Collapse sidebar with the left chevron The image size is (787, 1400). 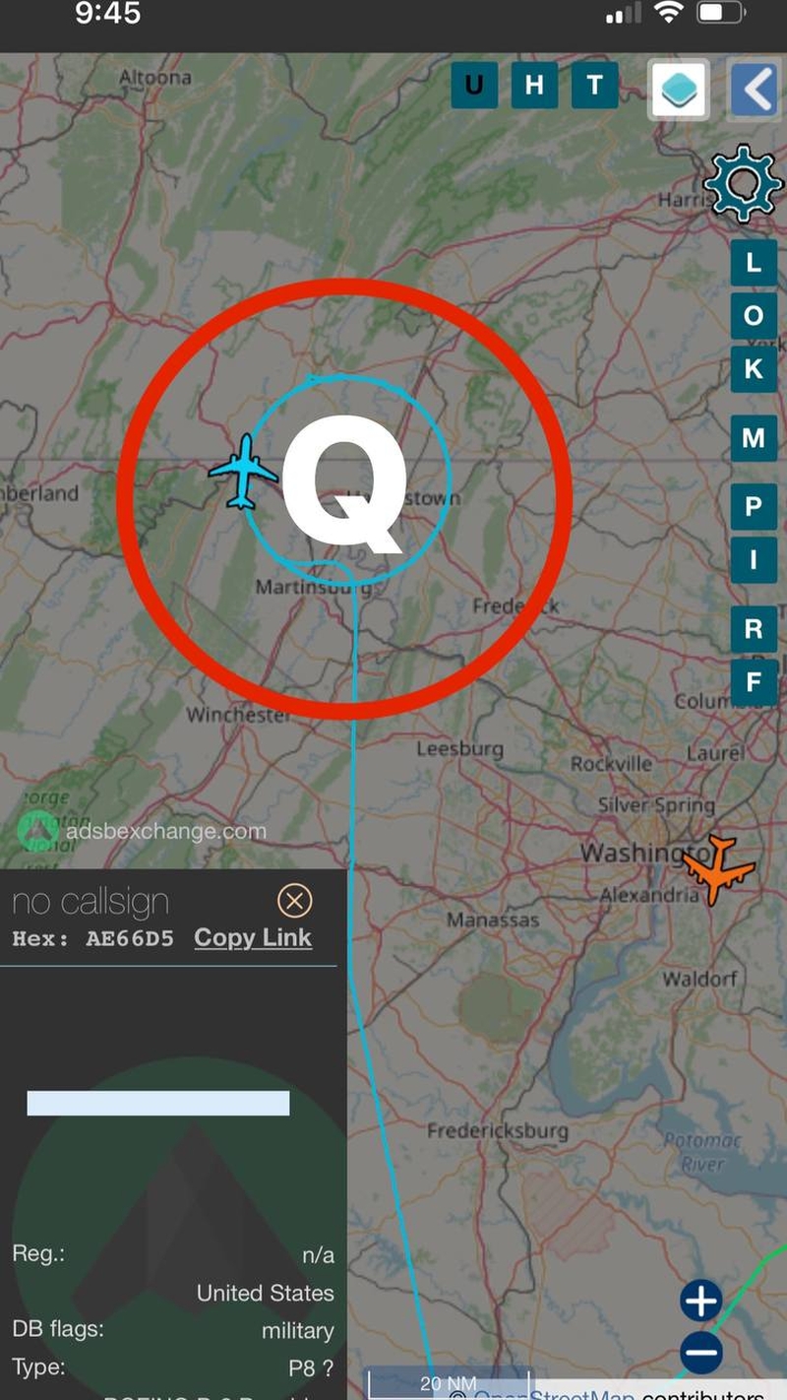756,90
